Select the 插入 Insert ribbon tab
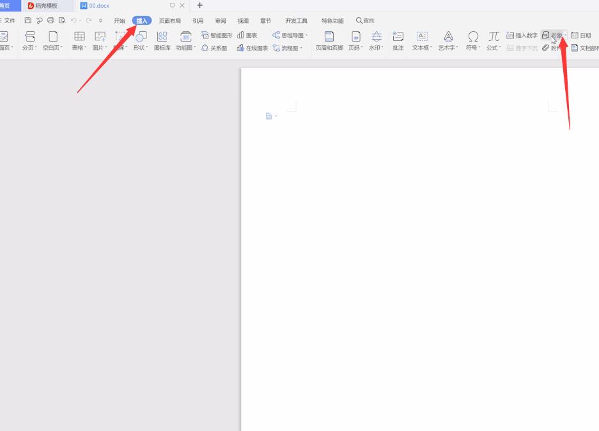Viewport: 599px width, 431px height. pyautogui.click(x=142, y=20)
